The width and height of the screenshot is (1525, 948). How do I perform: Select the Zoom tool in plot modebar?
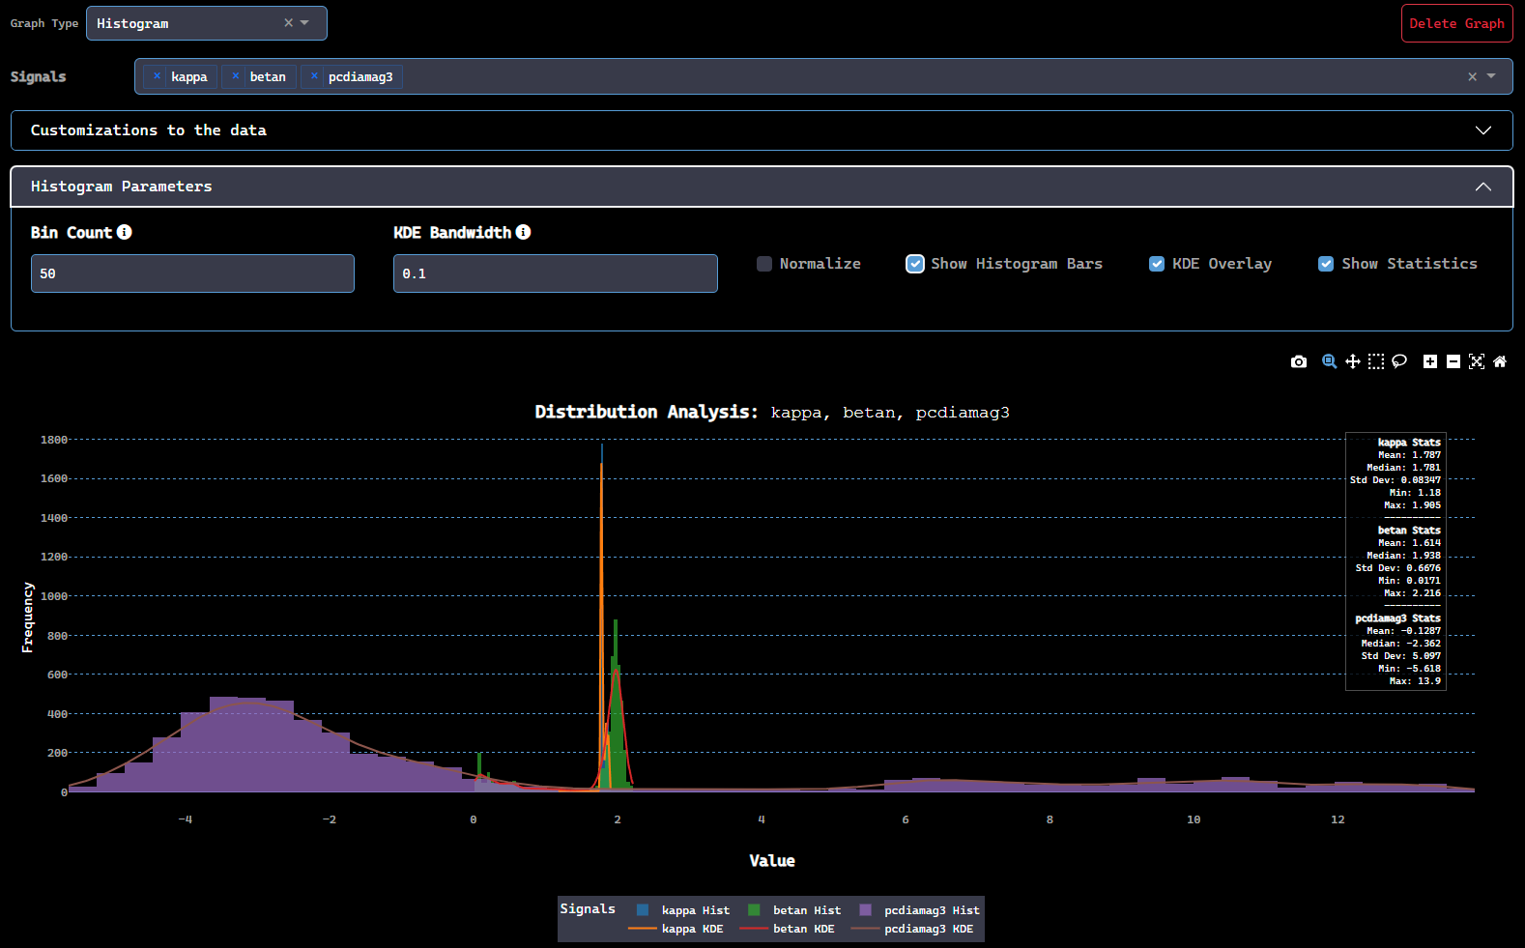tap(1330, 361)
